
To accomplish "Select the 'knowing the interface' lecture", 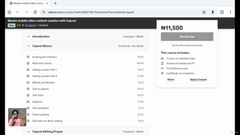I will 44,57.
